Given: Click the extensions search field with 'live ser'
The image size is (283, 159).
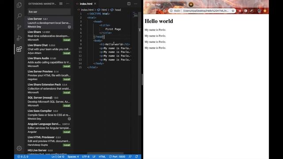Looking at the screenshot, I should click(49, 12).
